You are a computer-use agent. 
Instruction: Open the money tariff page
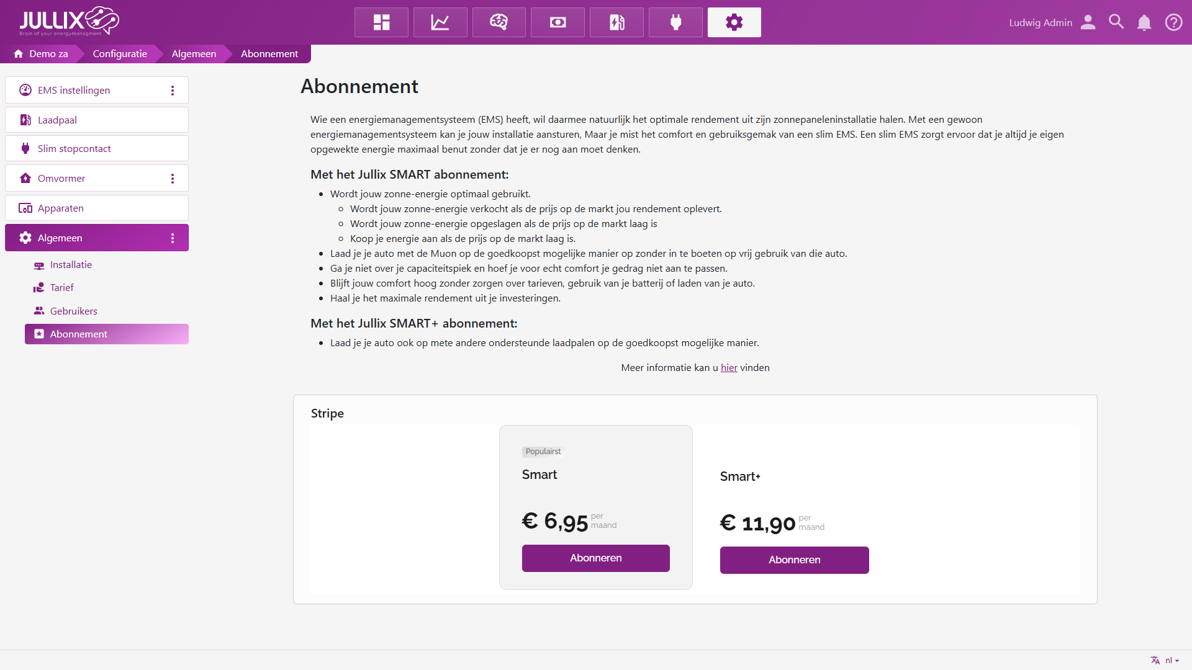[x=558, y=22]
